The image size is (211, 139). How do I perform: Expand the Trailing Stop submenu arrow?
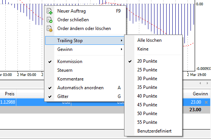(x=121, y=40)
